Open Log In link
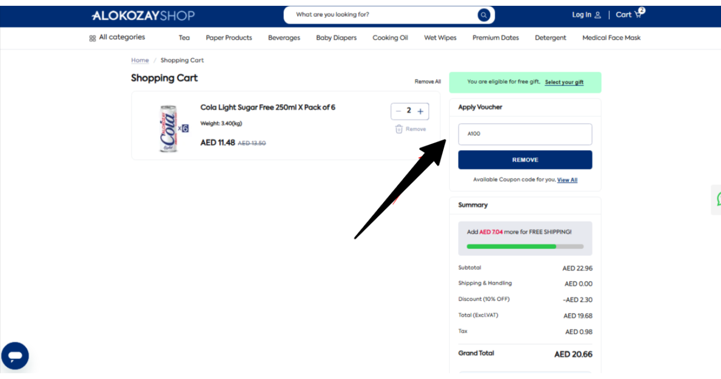 coord(582,15)
